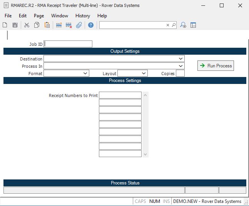
Task: Open Help via the blue question icon
Action: click(91, 25)
